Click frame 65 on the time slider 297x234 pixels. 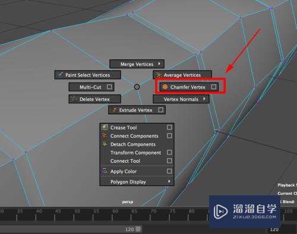pyautogui.click(x=134, y=211)
